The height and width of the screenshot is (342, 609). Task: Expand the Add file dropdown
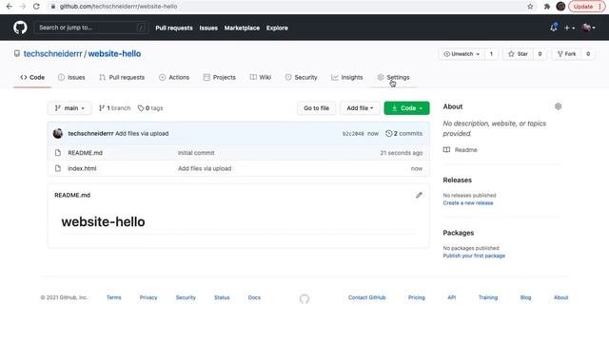(360, 108)
